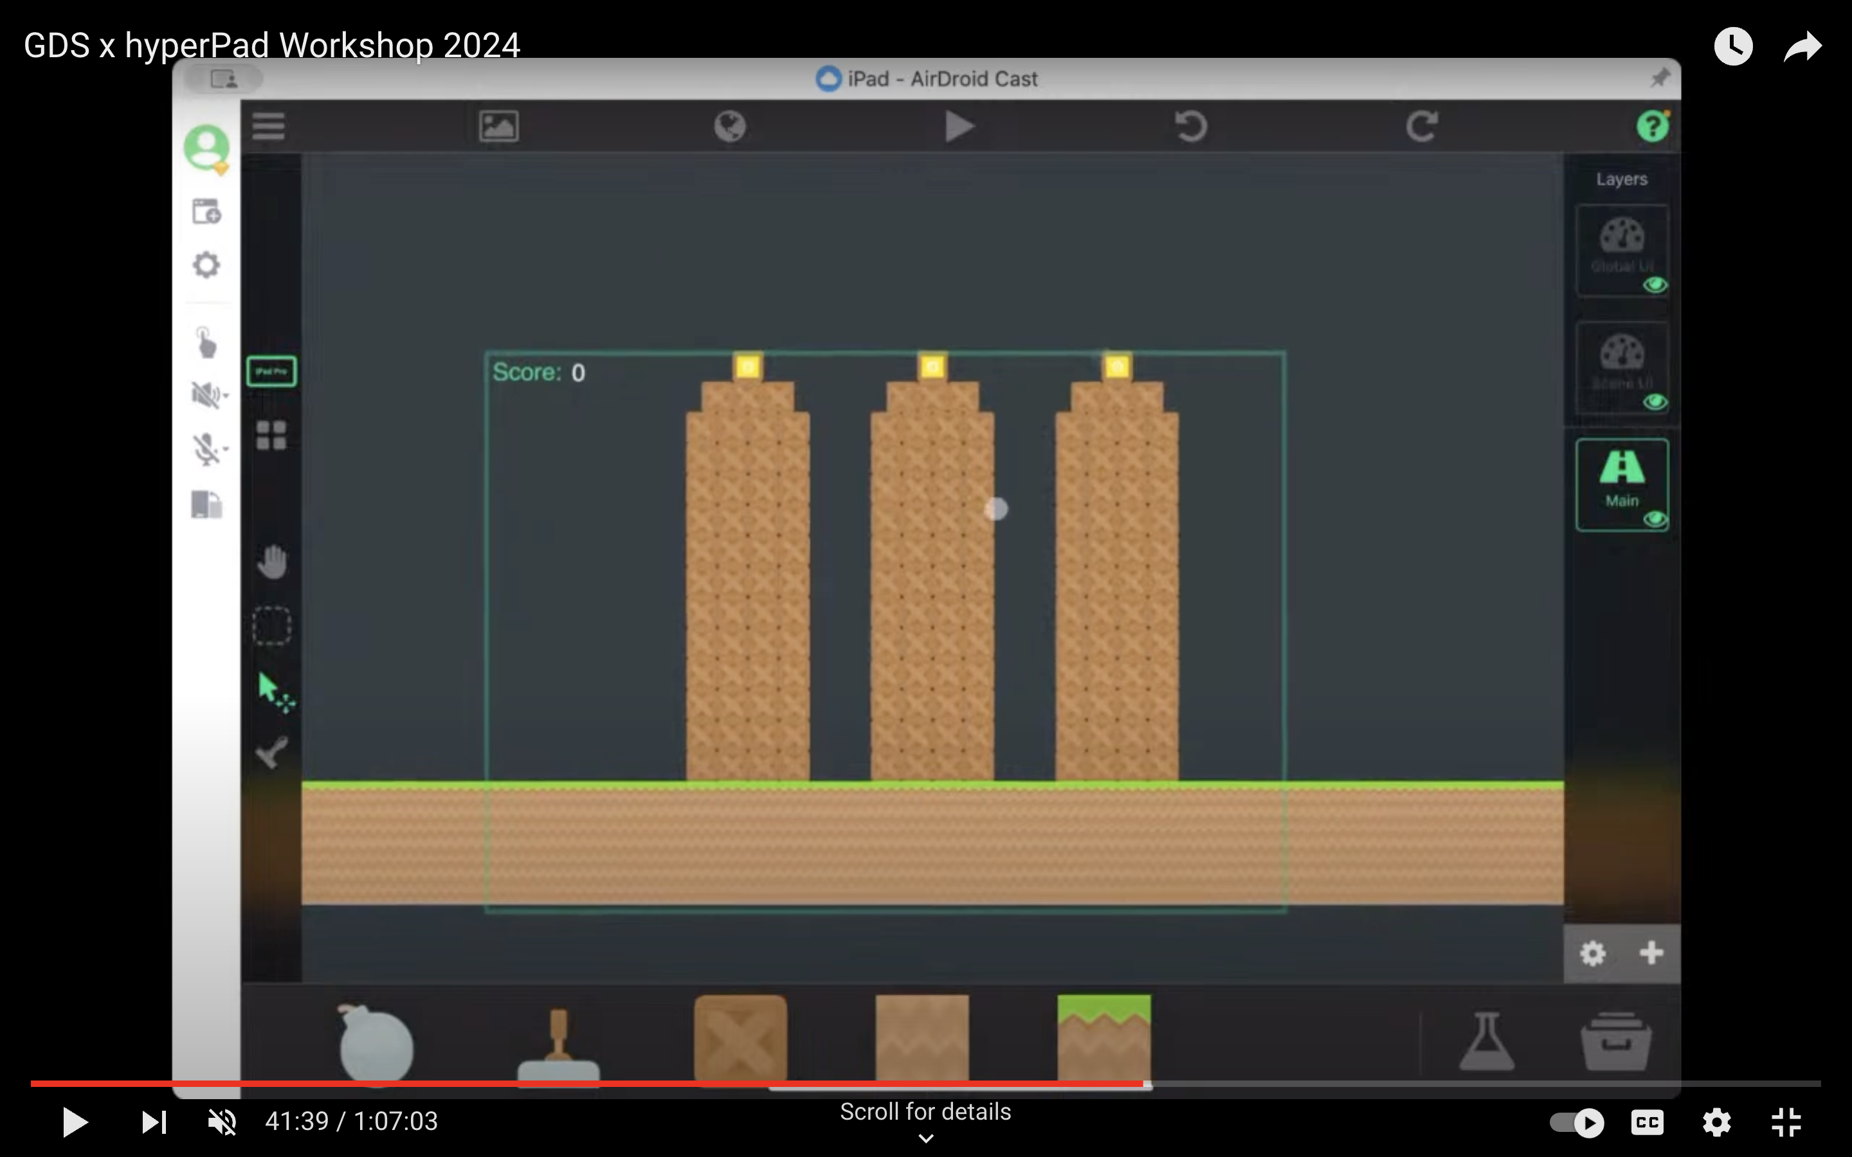This screenshot has width=1852, height=1157.
Task: Pick the bomb object from the tray
Action: click(376, 1044)
